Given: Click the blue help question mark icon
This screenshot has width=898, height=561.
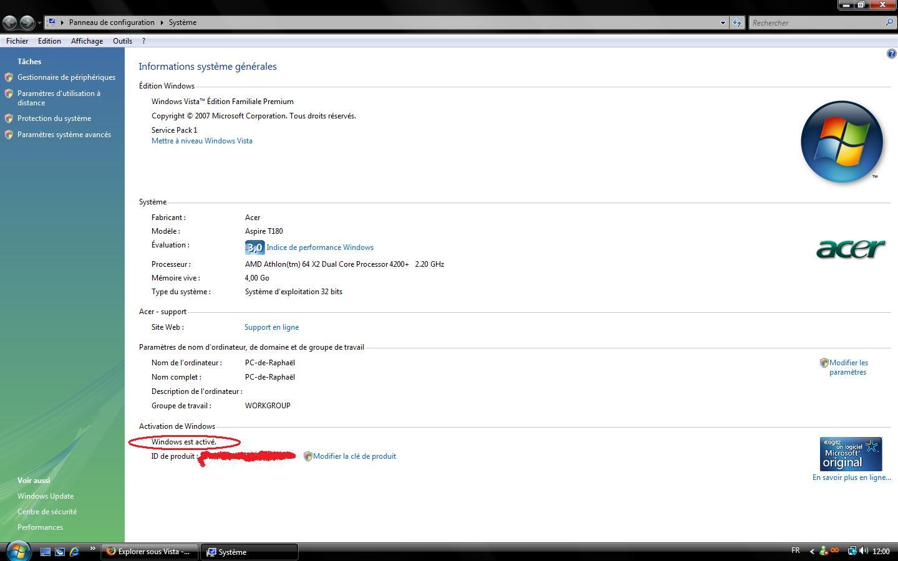Looking at the screenshot, I should pyautogui.click(x=891, y=54).
